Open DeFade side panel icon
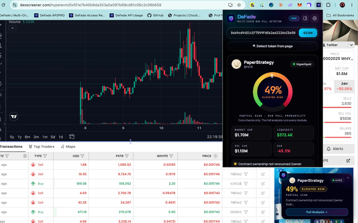 305,18
